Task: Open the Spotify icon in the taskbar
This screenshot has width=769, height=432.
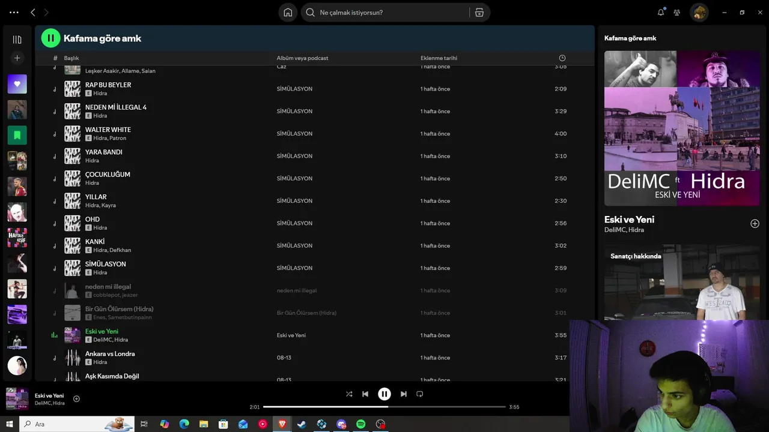Action: [360, 424]
